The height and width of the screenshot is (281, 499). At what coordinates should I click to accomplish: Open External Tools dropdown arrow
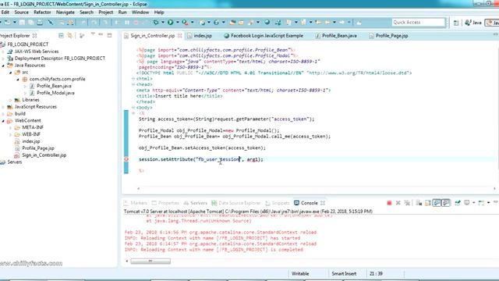click(192, 23)
